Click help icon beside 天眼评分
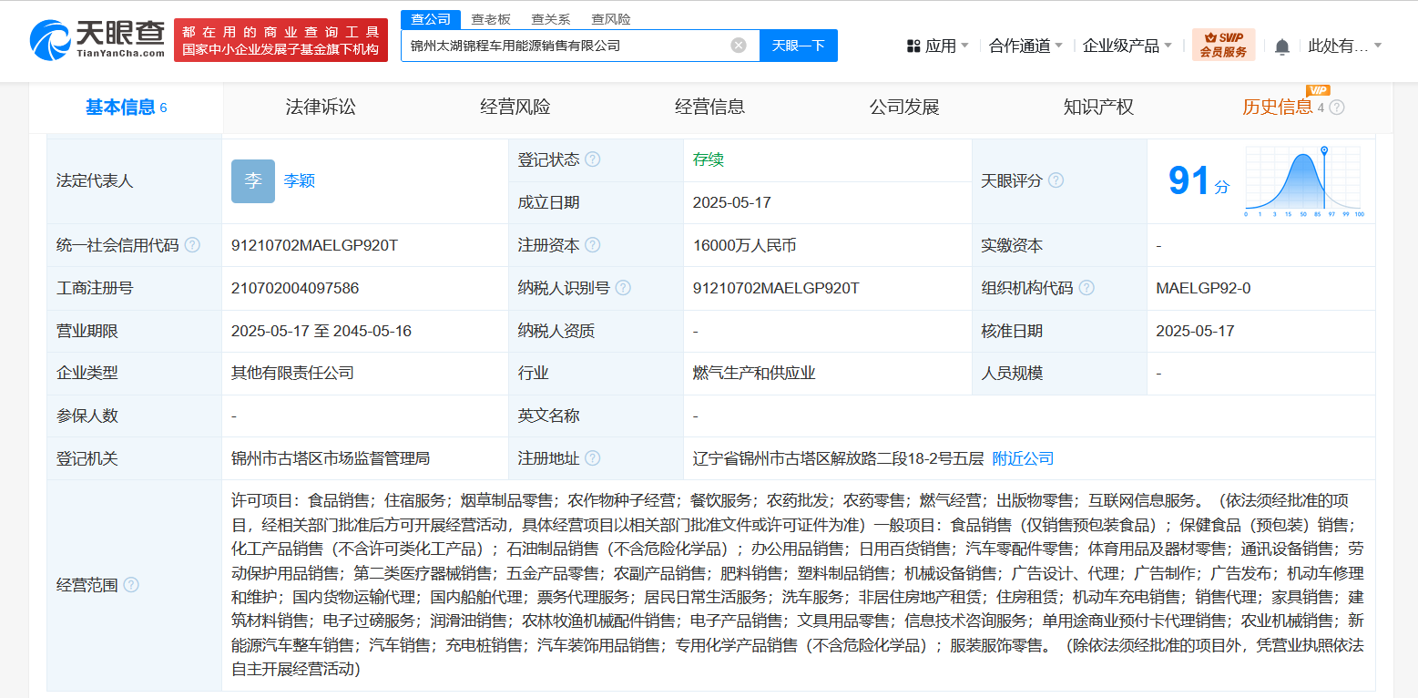 [1056, 180]
